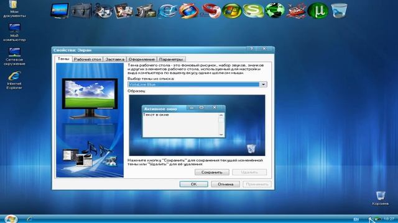Click the 'Выбор темы из списка:' label

(x=150, y=79)
